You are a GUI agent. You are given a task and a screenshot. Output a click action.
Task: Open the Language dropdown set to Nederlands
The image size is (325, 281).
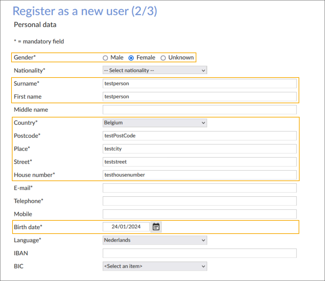click(155, 240)
